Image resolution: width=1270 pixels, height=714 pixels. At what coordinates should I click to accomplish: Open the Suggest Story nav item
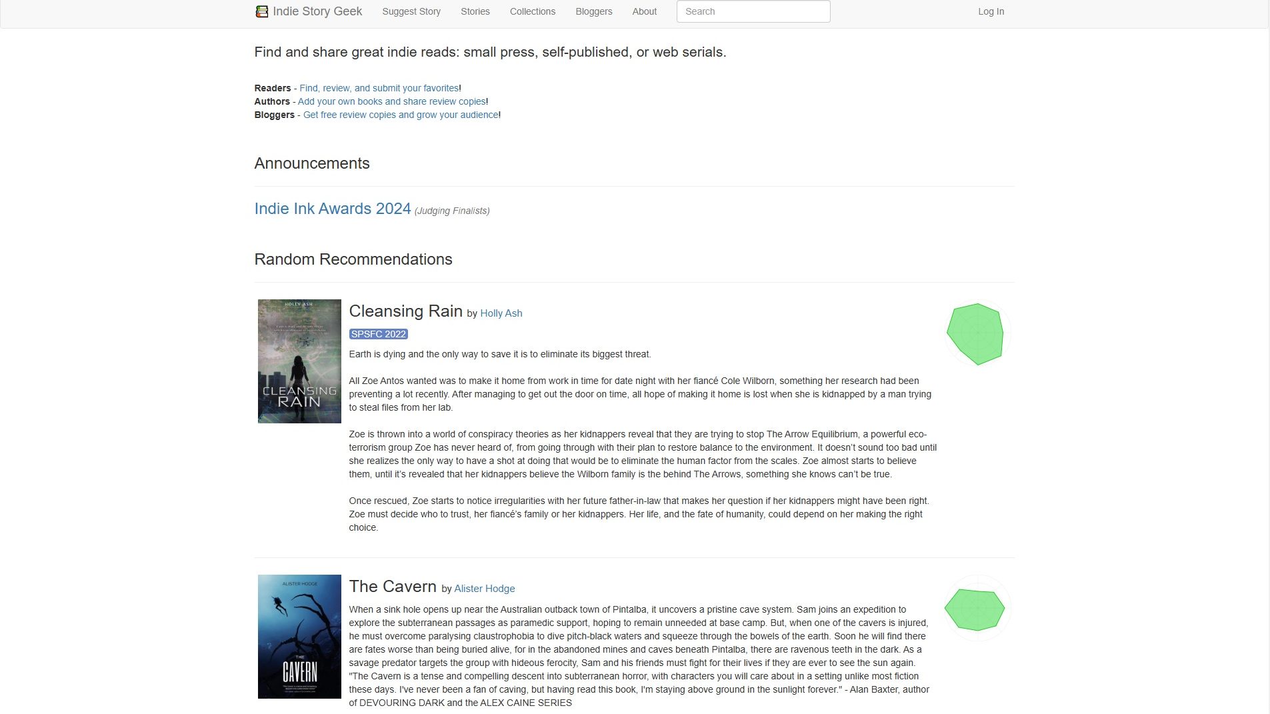[411, 11]
